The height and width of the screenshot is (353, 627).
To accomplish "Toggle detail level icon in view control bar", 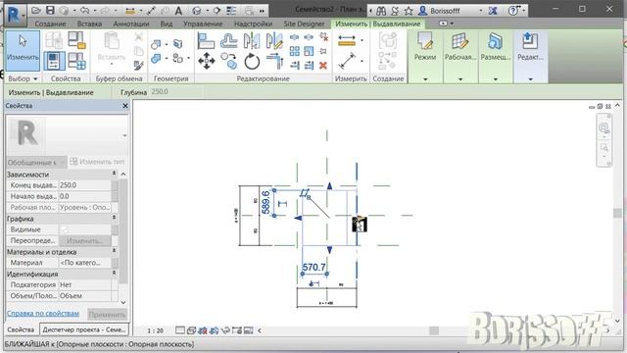I will (x=180, y=330).
